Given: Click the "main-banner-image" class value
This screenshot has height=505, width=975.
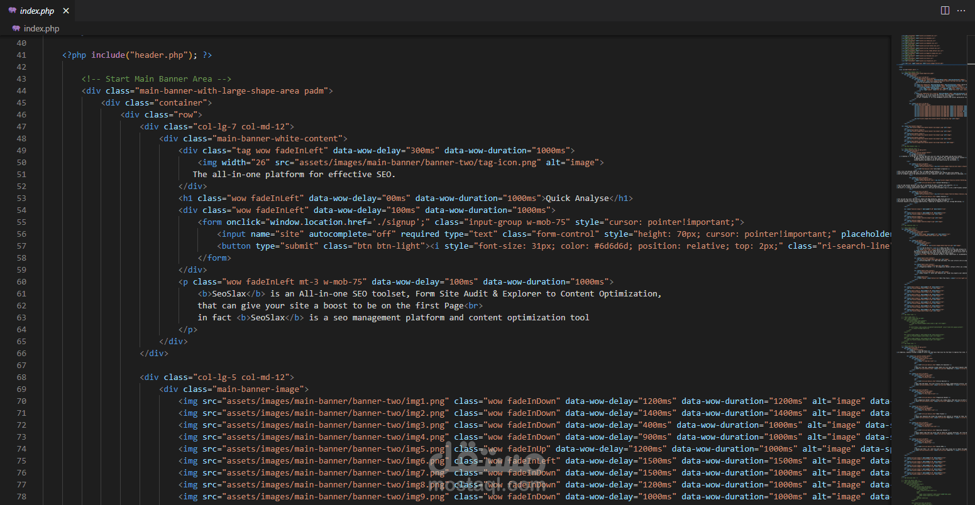Looking at the screenshot, I should 258,389.
